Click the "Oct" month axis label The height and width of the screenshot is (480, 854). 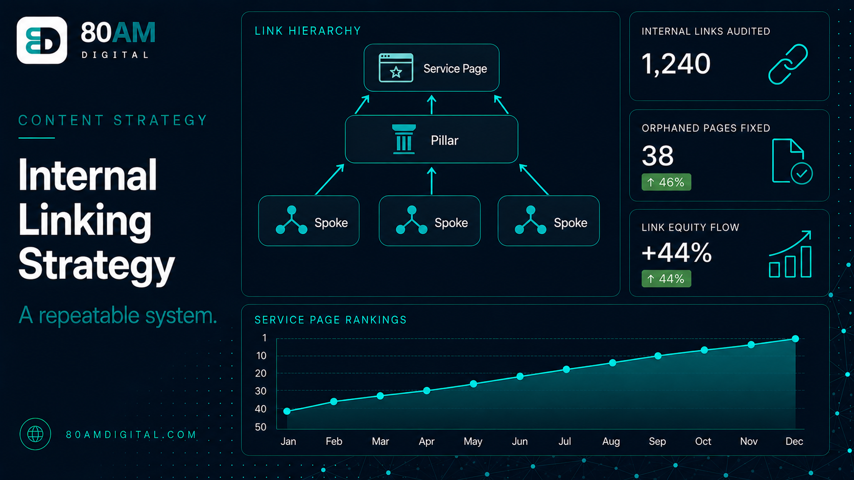click(x=703, y=441)
